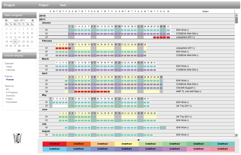Show tasks In Progress

12,92
